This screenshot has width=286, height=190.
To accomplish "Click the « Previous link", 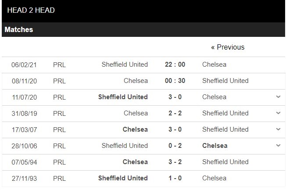I will 228,47.
